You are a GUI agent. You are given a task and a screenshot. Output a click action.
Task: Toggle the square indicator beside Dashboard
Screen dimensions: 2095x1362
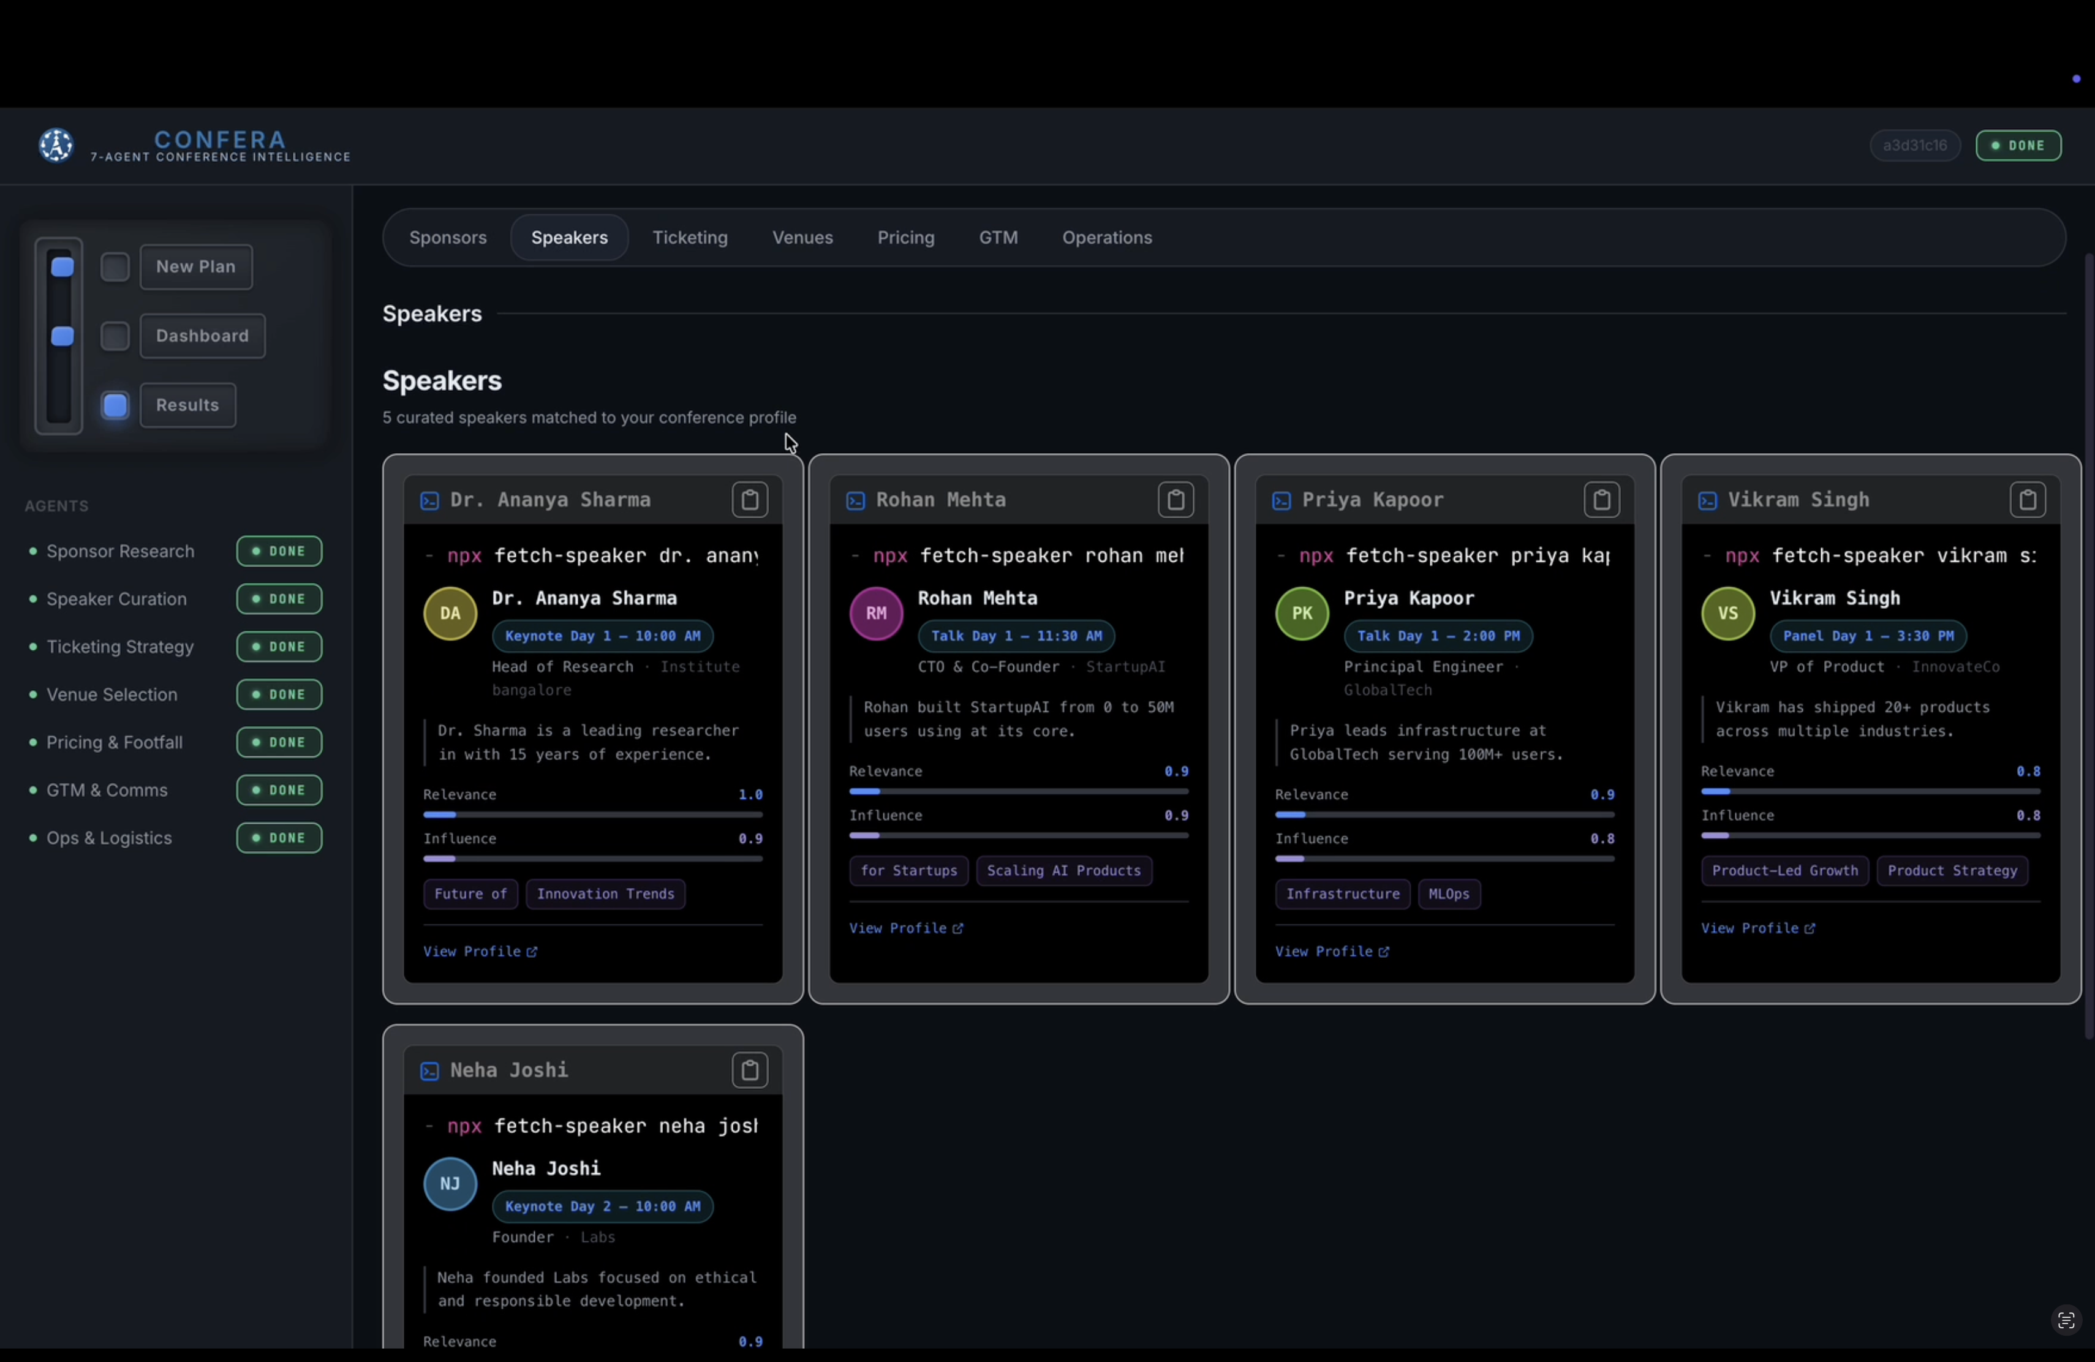click(x=115, y=335)
